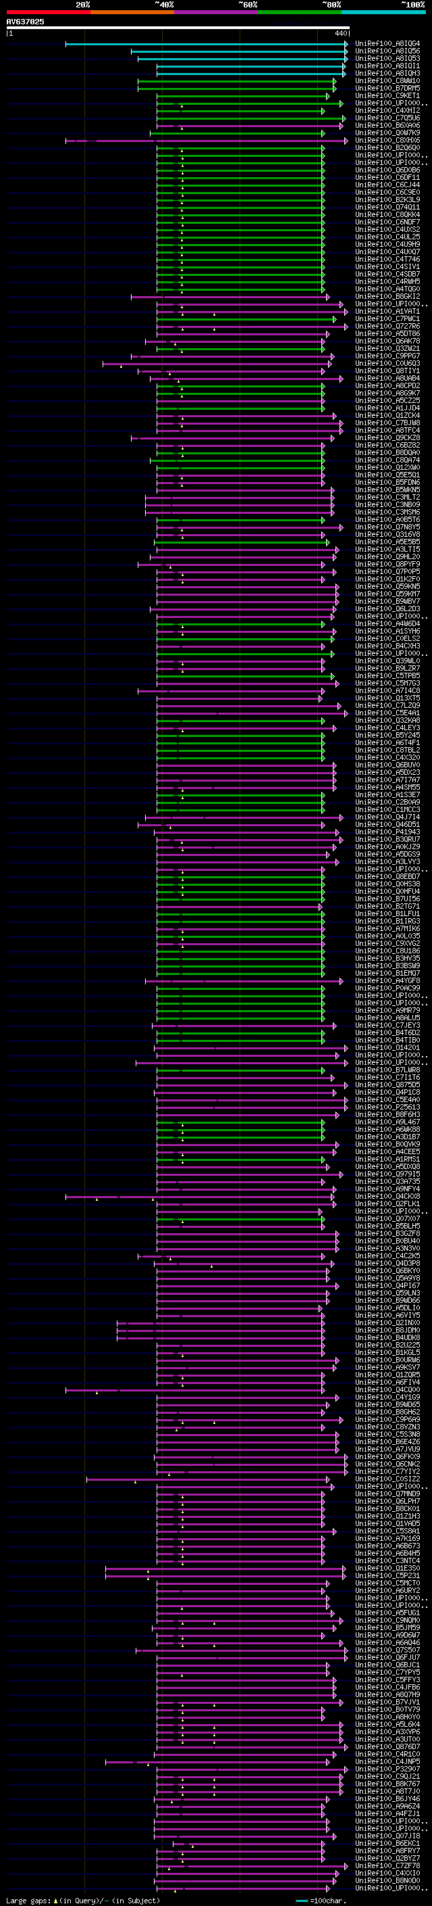Screen dimensions: 432x1906
Task: Click the cyan segment of the identity legend
Action: pyautogui.click(x=383, y=12)
